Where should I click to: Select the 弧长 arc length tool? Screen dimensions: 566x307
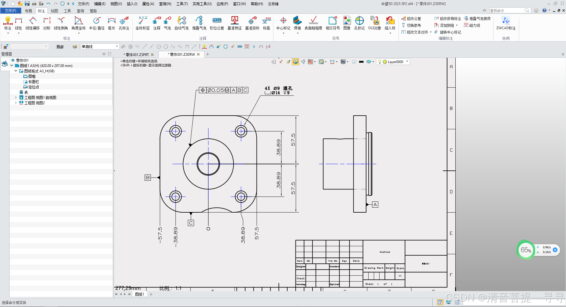(x=111, y=23)
